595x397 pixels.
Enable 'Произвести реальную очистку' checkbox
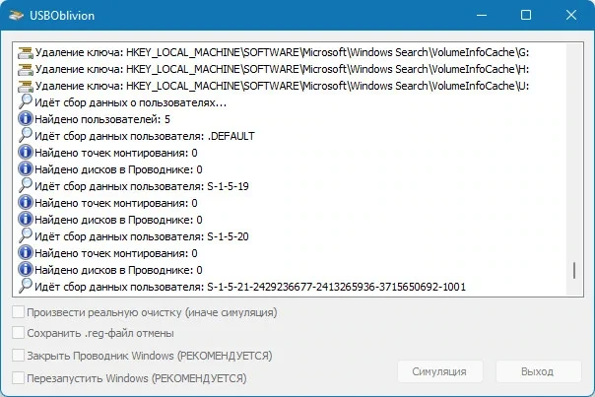(18, 312)
